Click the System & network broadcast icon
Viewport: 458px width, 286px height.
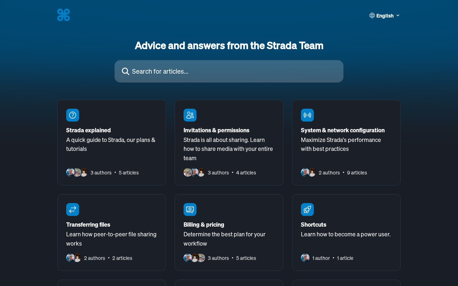click(307, 115)
